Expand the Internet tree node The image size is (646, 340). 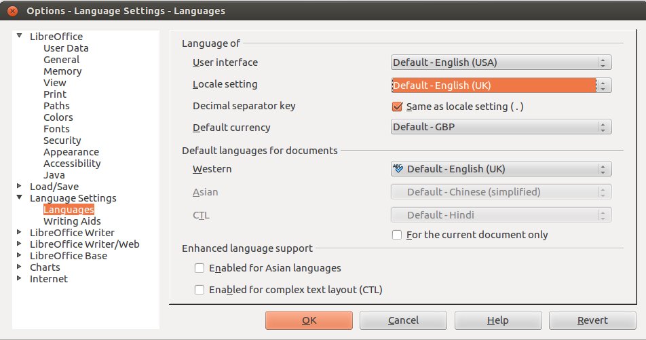point(20,278)
